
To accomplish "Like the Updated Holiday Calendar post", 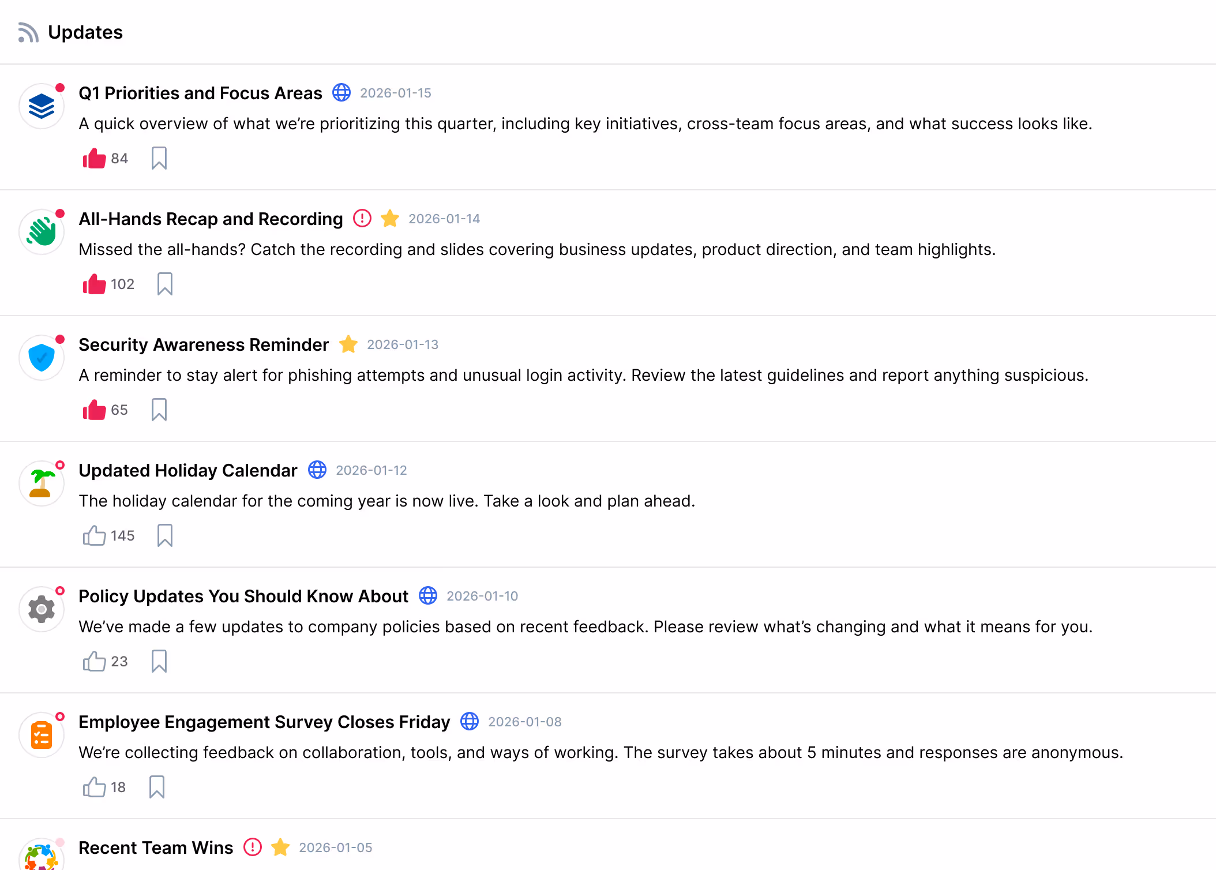I will 93,535.
